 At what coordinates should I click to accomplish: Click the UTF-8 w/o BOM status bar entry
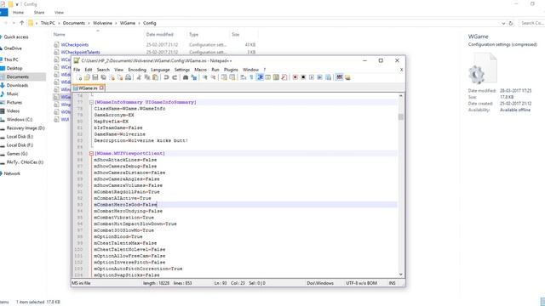point(361,283)
